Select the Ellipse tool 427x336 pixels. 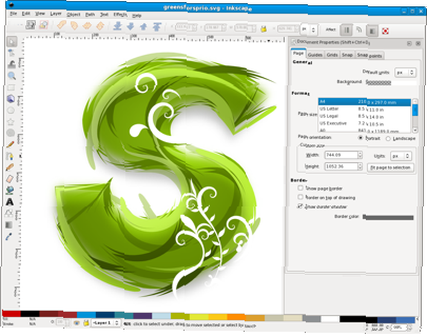[x=11, y=110]
